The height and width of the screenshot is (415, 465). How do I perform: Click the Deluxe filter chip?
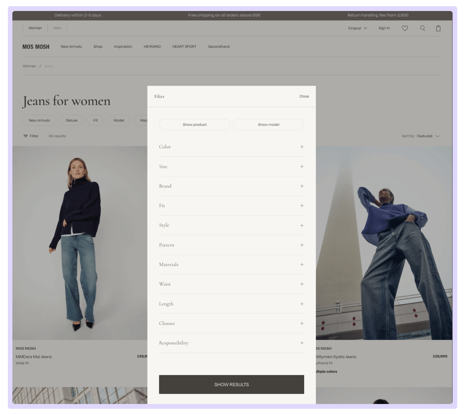point(71,121)
